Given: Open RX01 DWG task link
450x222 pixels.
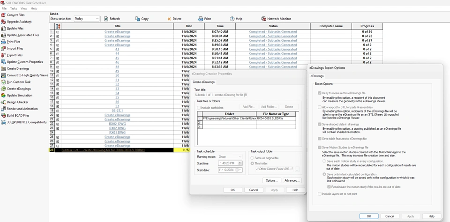Looking at the screenshot, I should tap(117, 133).
